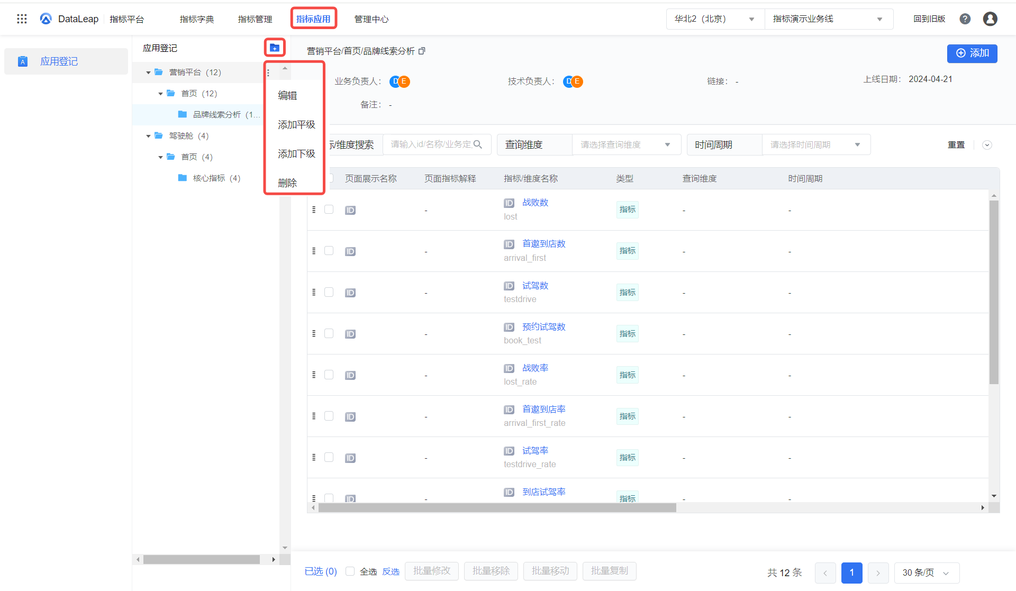Go to page 1 in pagination
The image size is (1016, 591).
pos(852,572)
